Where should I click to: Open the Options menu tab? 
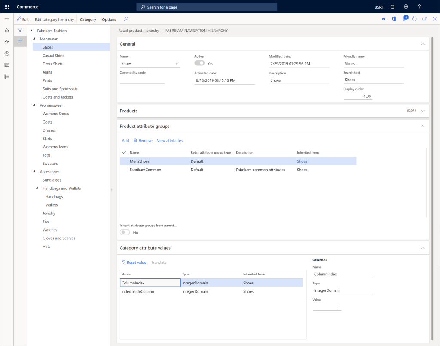point(109,19)
